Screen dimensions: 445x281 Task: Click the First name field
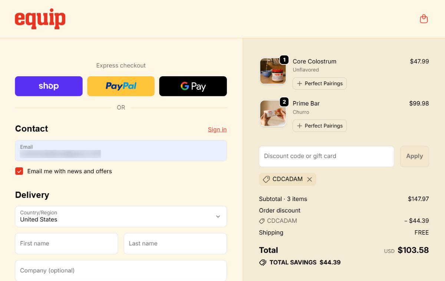coord(66,244)
